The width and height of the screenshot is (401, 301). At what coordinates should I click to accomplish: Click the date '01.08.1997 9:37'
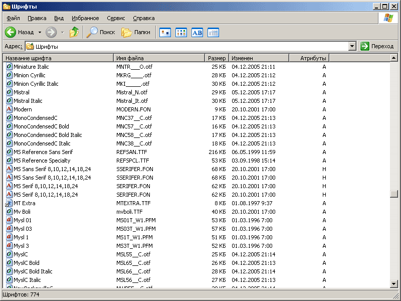coord(252,203)
